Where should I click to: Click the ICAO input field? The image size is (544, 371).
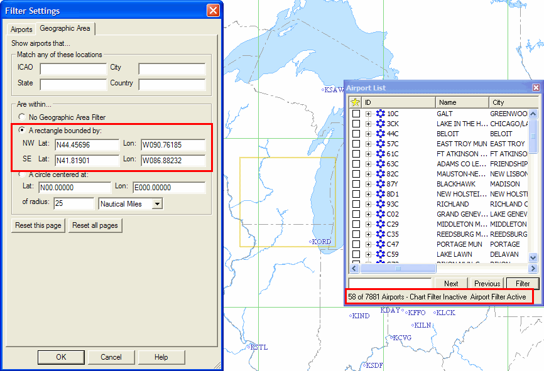coord(73,68)
